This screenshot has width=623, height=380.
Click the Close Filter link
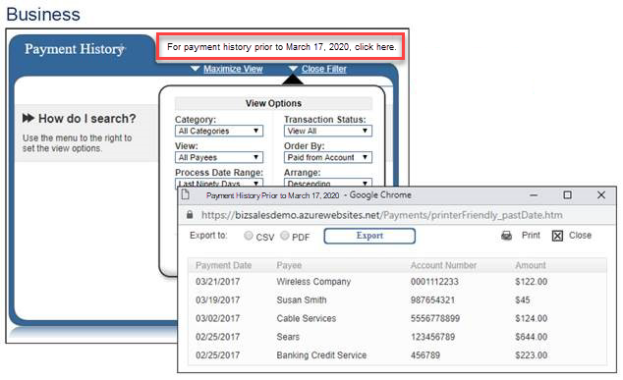(324, 69)
